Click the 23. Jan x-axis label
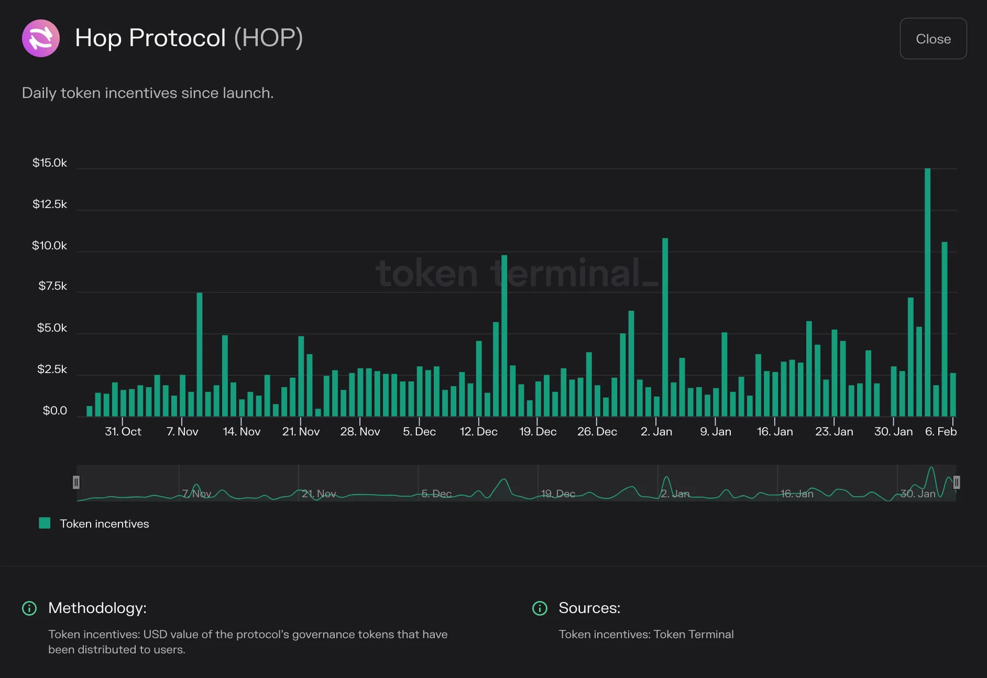 point(834,432)
